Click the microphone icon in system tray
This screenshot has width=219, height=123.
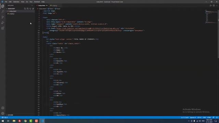[194, 121]
